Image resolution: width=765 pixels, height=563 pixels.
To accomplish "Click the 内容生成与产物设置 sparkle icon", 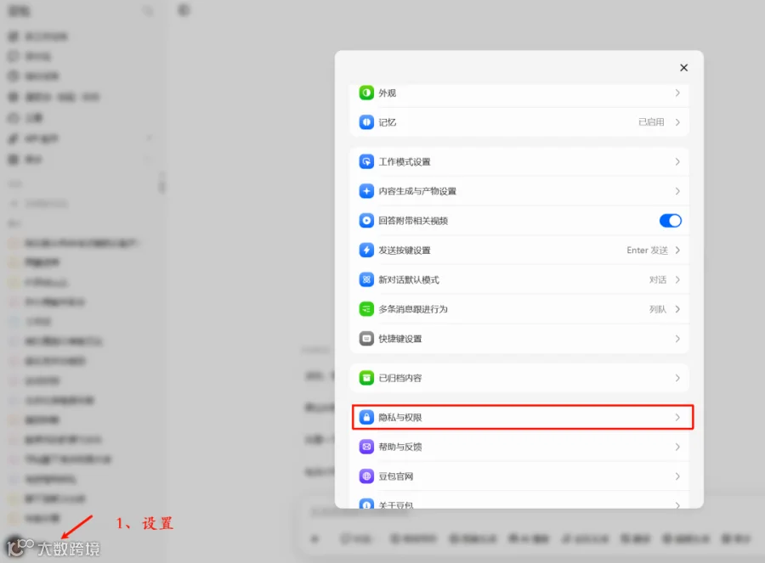I will (x=366, y=191).
